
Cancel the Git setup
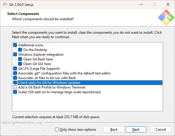(x=161, y=130)
